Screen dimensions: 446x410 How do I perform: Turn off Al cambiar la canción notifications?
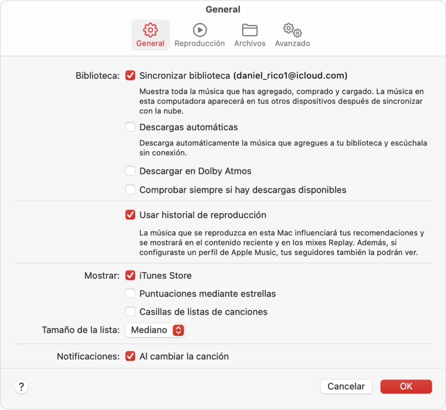(130, 356)
